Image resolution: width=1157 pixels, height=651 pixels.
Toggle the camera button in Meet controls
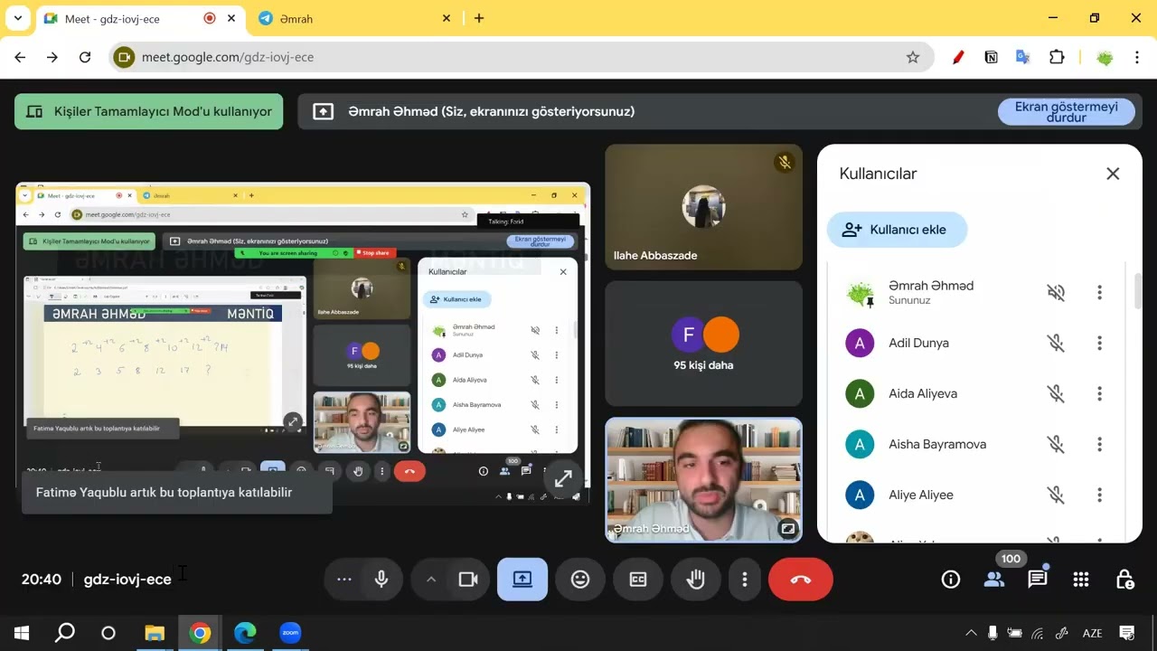click(468, 580)
